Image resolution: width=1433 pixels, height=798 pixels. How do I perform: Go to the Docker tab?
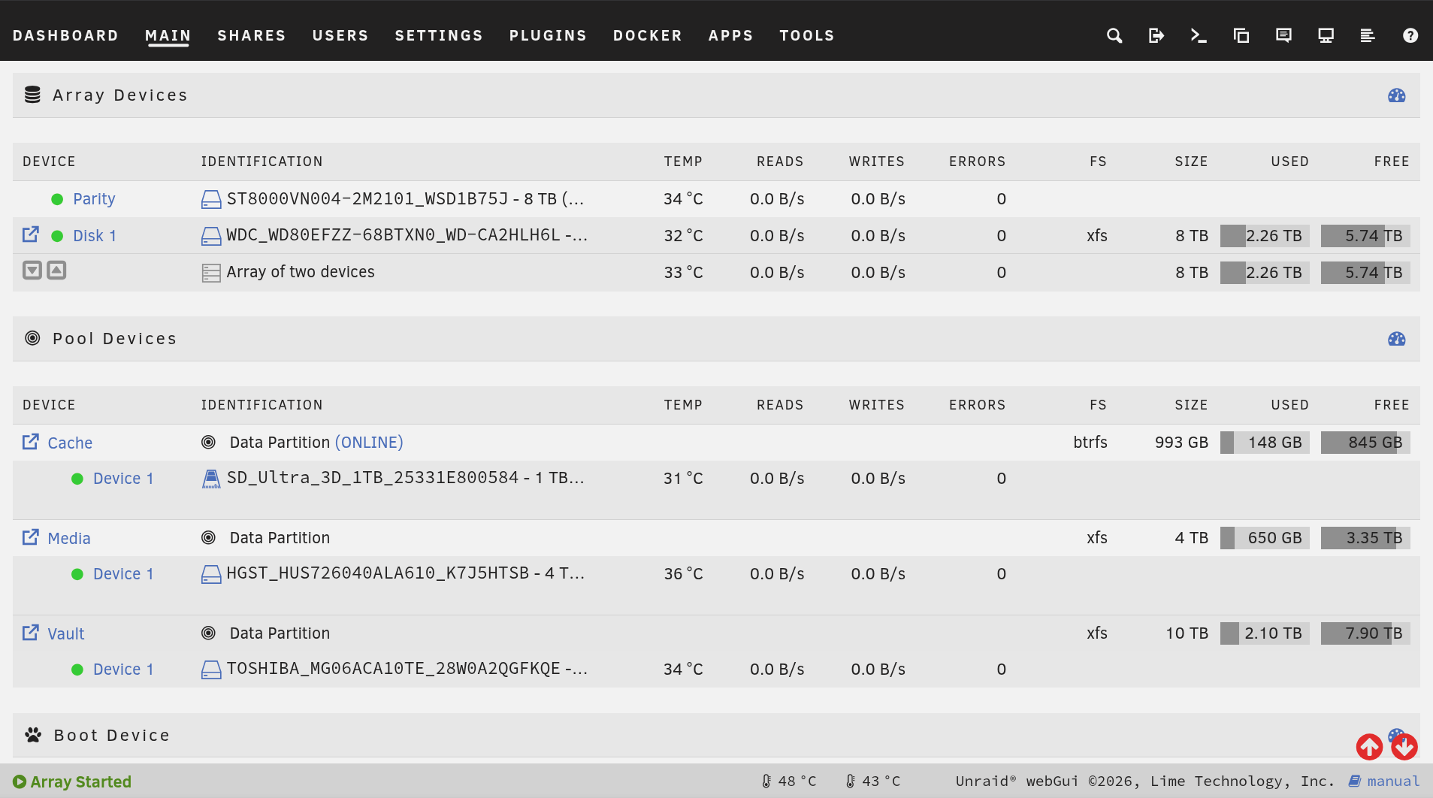coord(648,35)
